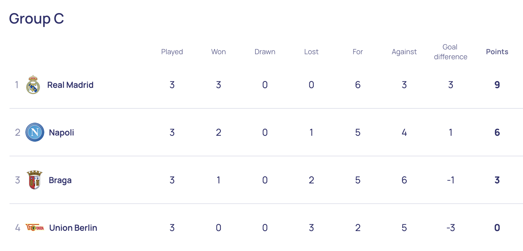Click the Points column header
Image resolution: width=523 pixels, height=251 pixels.
497,52
